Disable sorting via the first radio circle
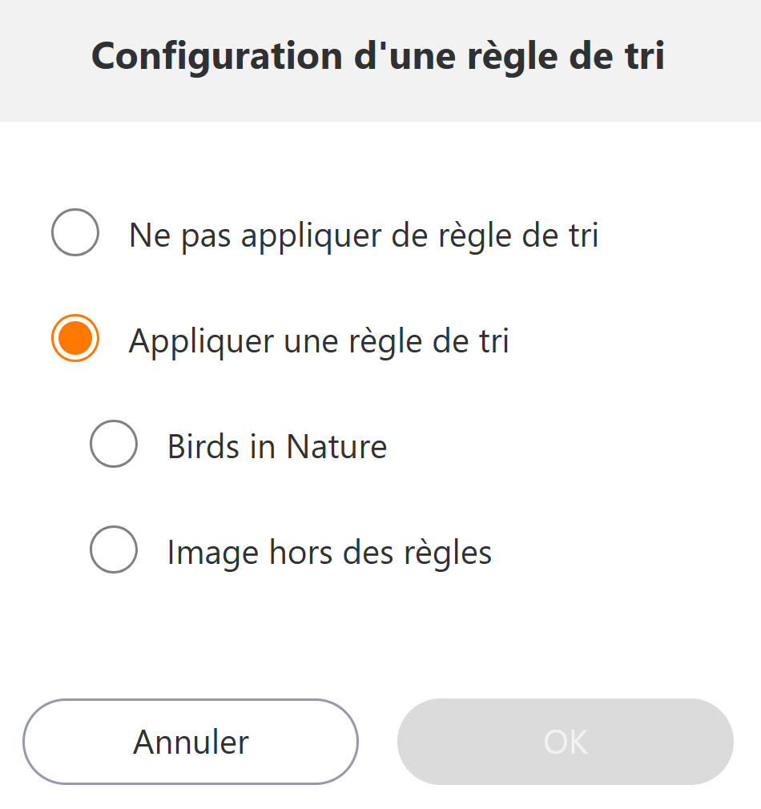The image size is (761, 809). 75,232
